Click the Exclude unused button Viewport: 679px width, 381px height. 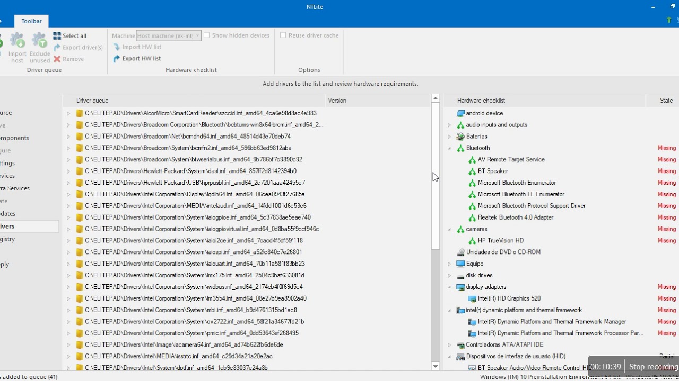click(x=39, y=48)
